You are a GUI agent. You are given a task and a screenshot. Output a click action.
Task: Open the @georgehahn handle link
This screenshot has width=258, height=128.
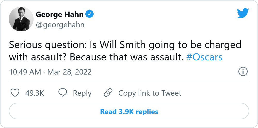click(60, 25)
